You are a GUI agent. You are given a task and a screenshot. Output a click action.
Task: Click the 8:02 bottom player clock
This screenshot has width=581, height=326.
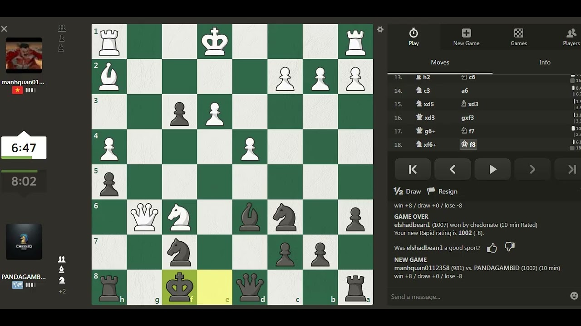click(24, 182)
